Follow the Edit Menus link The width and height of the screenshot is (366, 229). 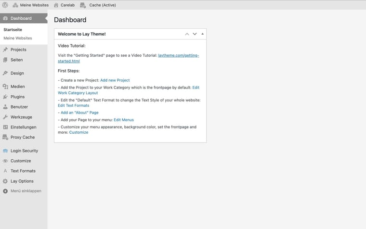(124, 120)
